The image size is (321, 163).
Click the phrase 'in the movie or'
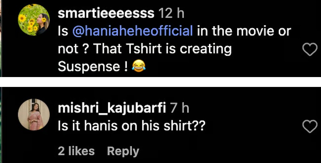pyautogui.click(x=244, y=31)
